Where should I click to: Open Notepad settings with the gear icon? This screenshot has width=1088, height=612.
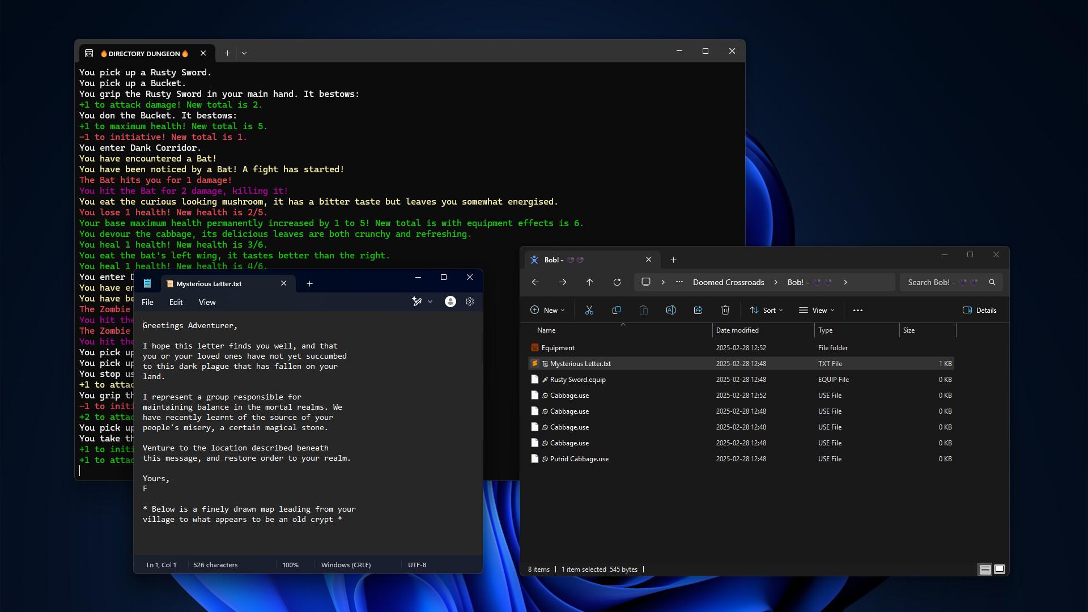click(x=469, y=301)
